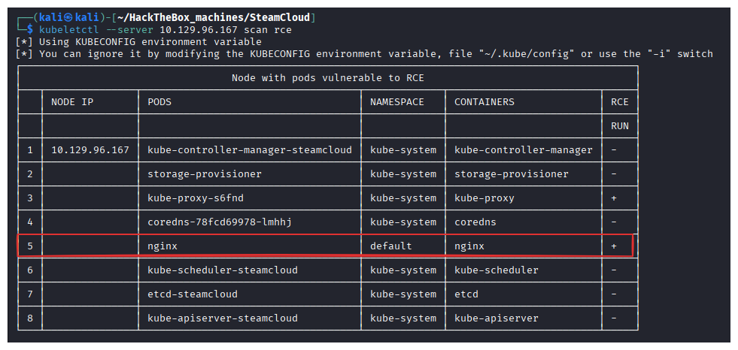This screenshot has height=350, width=738.
Task: Select the table title about RCE-vulnerable pods
Action: 327,78
